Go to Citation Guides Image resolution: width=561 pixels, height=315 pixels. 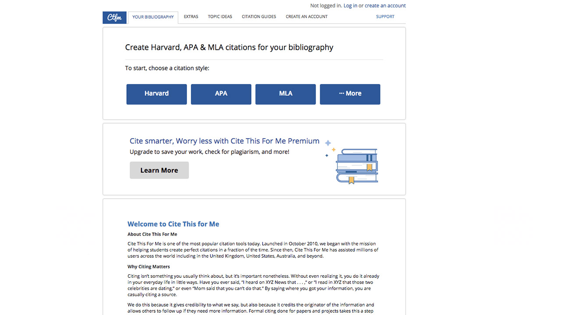click(x=259, y=17)
